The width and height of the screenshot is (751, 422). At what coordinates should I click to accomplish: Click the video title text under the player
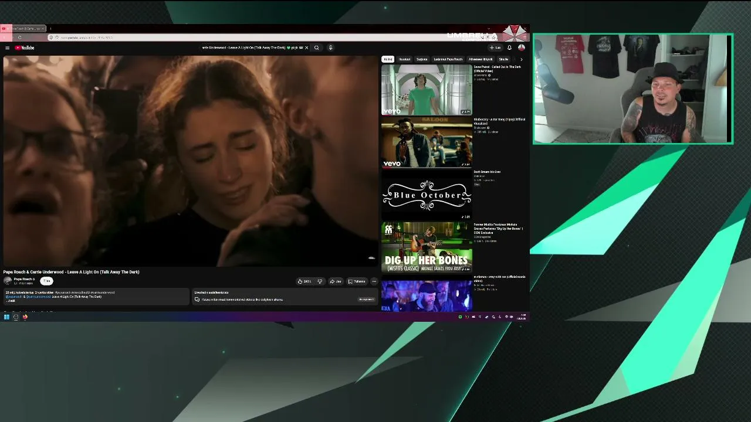[x=72, y=272]
